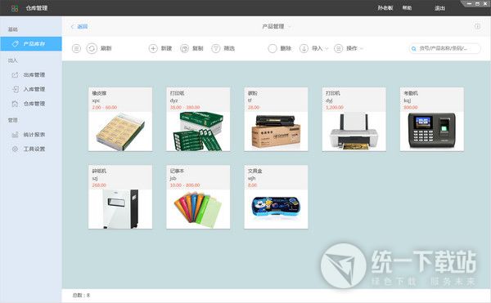This screenshot has width=491, height=303.
Task: Click 退出 logout in the title bar
Action: click(439, 8)
